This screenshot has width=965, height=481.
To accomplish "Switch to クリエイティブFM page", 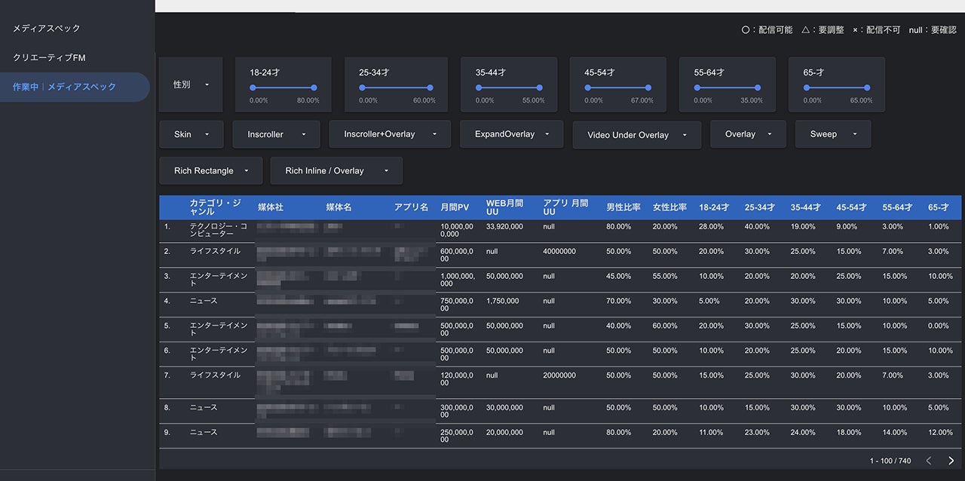I will point(49,58).
